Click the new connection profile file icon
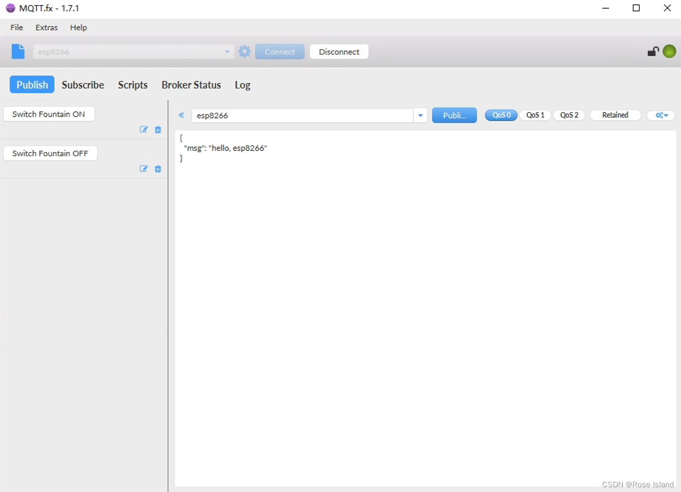The image size is (681, 492). click(18, 51)
